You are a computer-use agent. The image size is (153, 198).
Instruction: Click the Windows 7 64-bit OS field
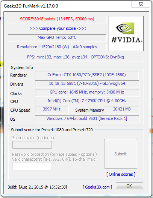coord(87,119)
